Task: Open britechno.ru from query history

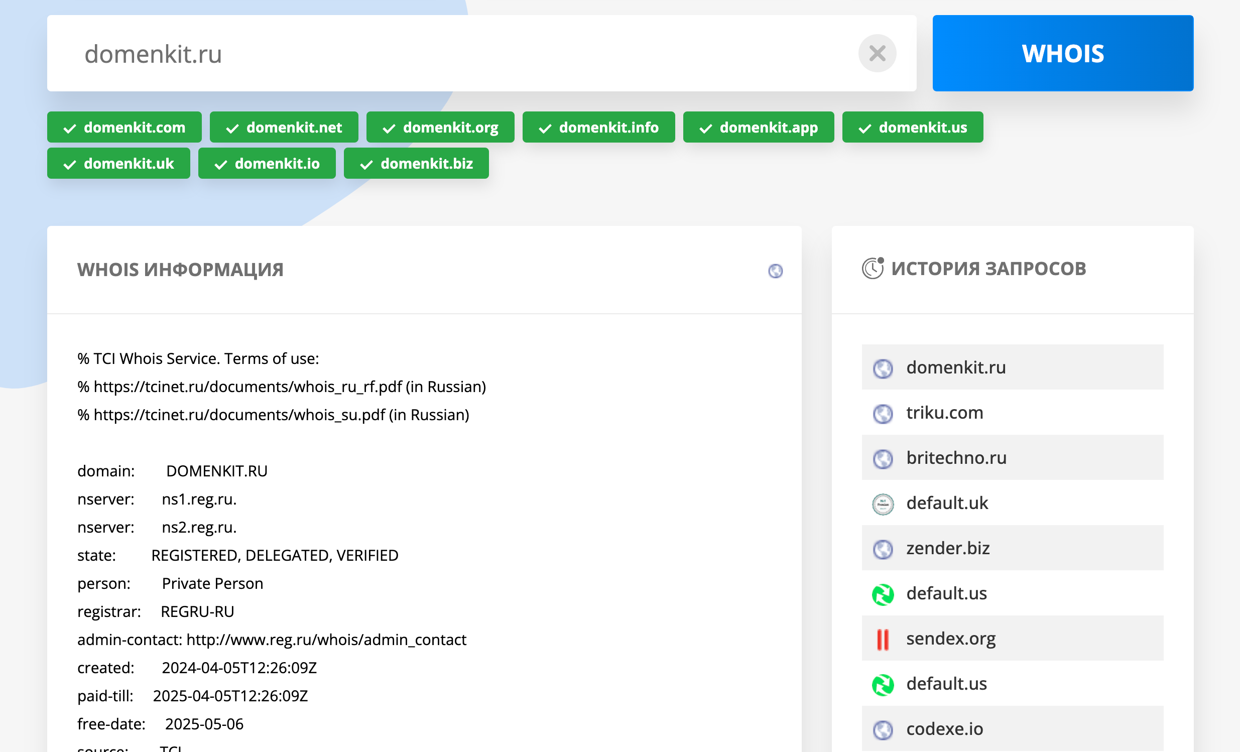Action: coord(956,458)
